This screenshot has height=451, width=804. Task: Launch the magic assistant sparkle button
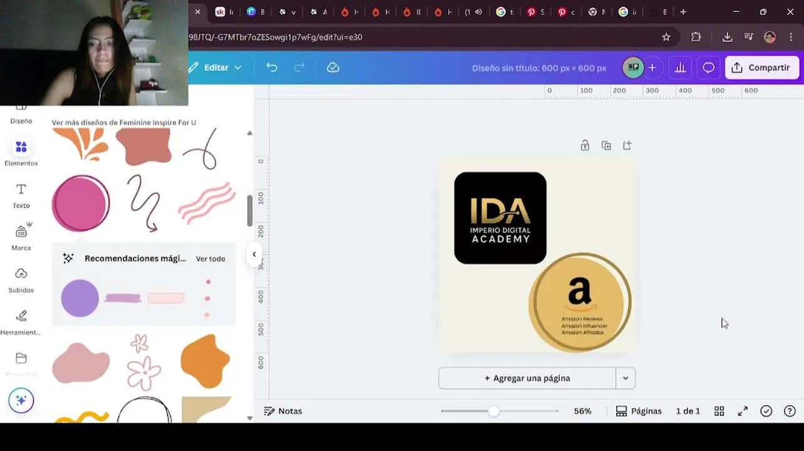coord(21,400)
